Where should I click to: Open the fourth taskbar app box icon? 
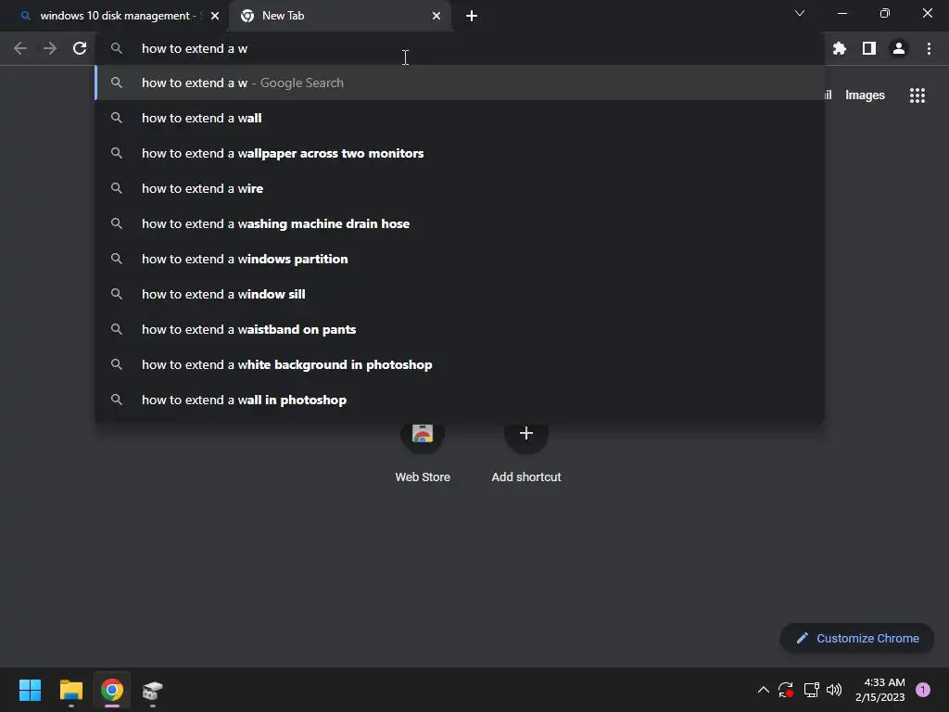[153, 690]
